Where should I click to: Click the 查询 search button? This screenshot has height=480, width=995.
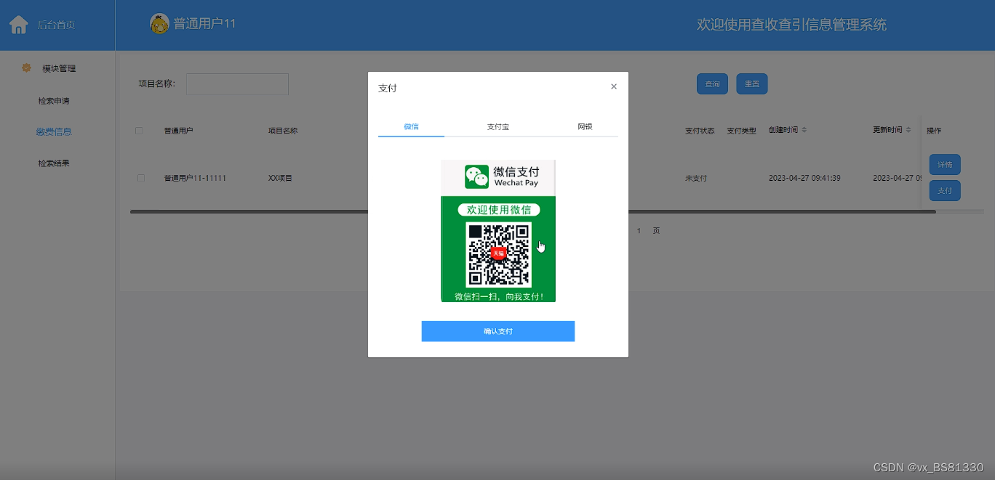713,84
